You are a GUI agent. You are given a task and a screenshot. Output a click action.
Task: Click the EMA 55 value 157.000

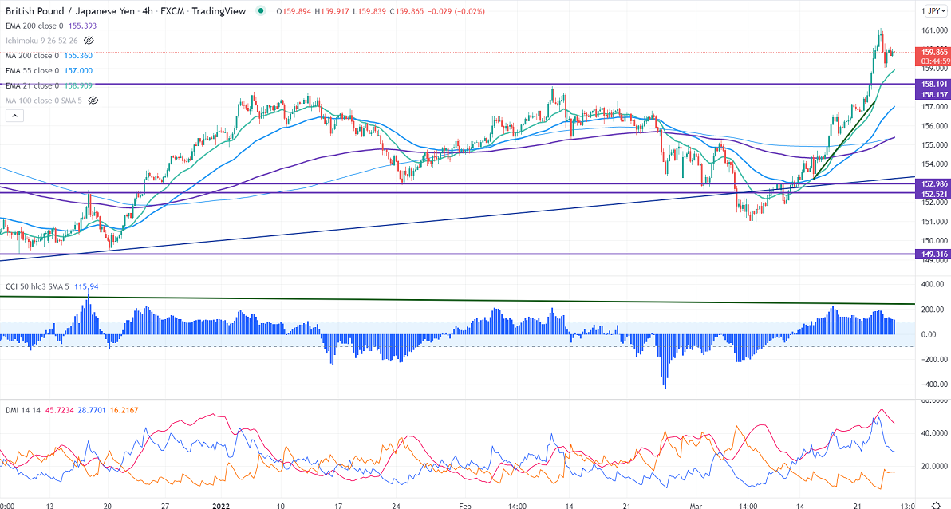coord(78,71)
